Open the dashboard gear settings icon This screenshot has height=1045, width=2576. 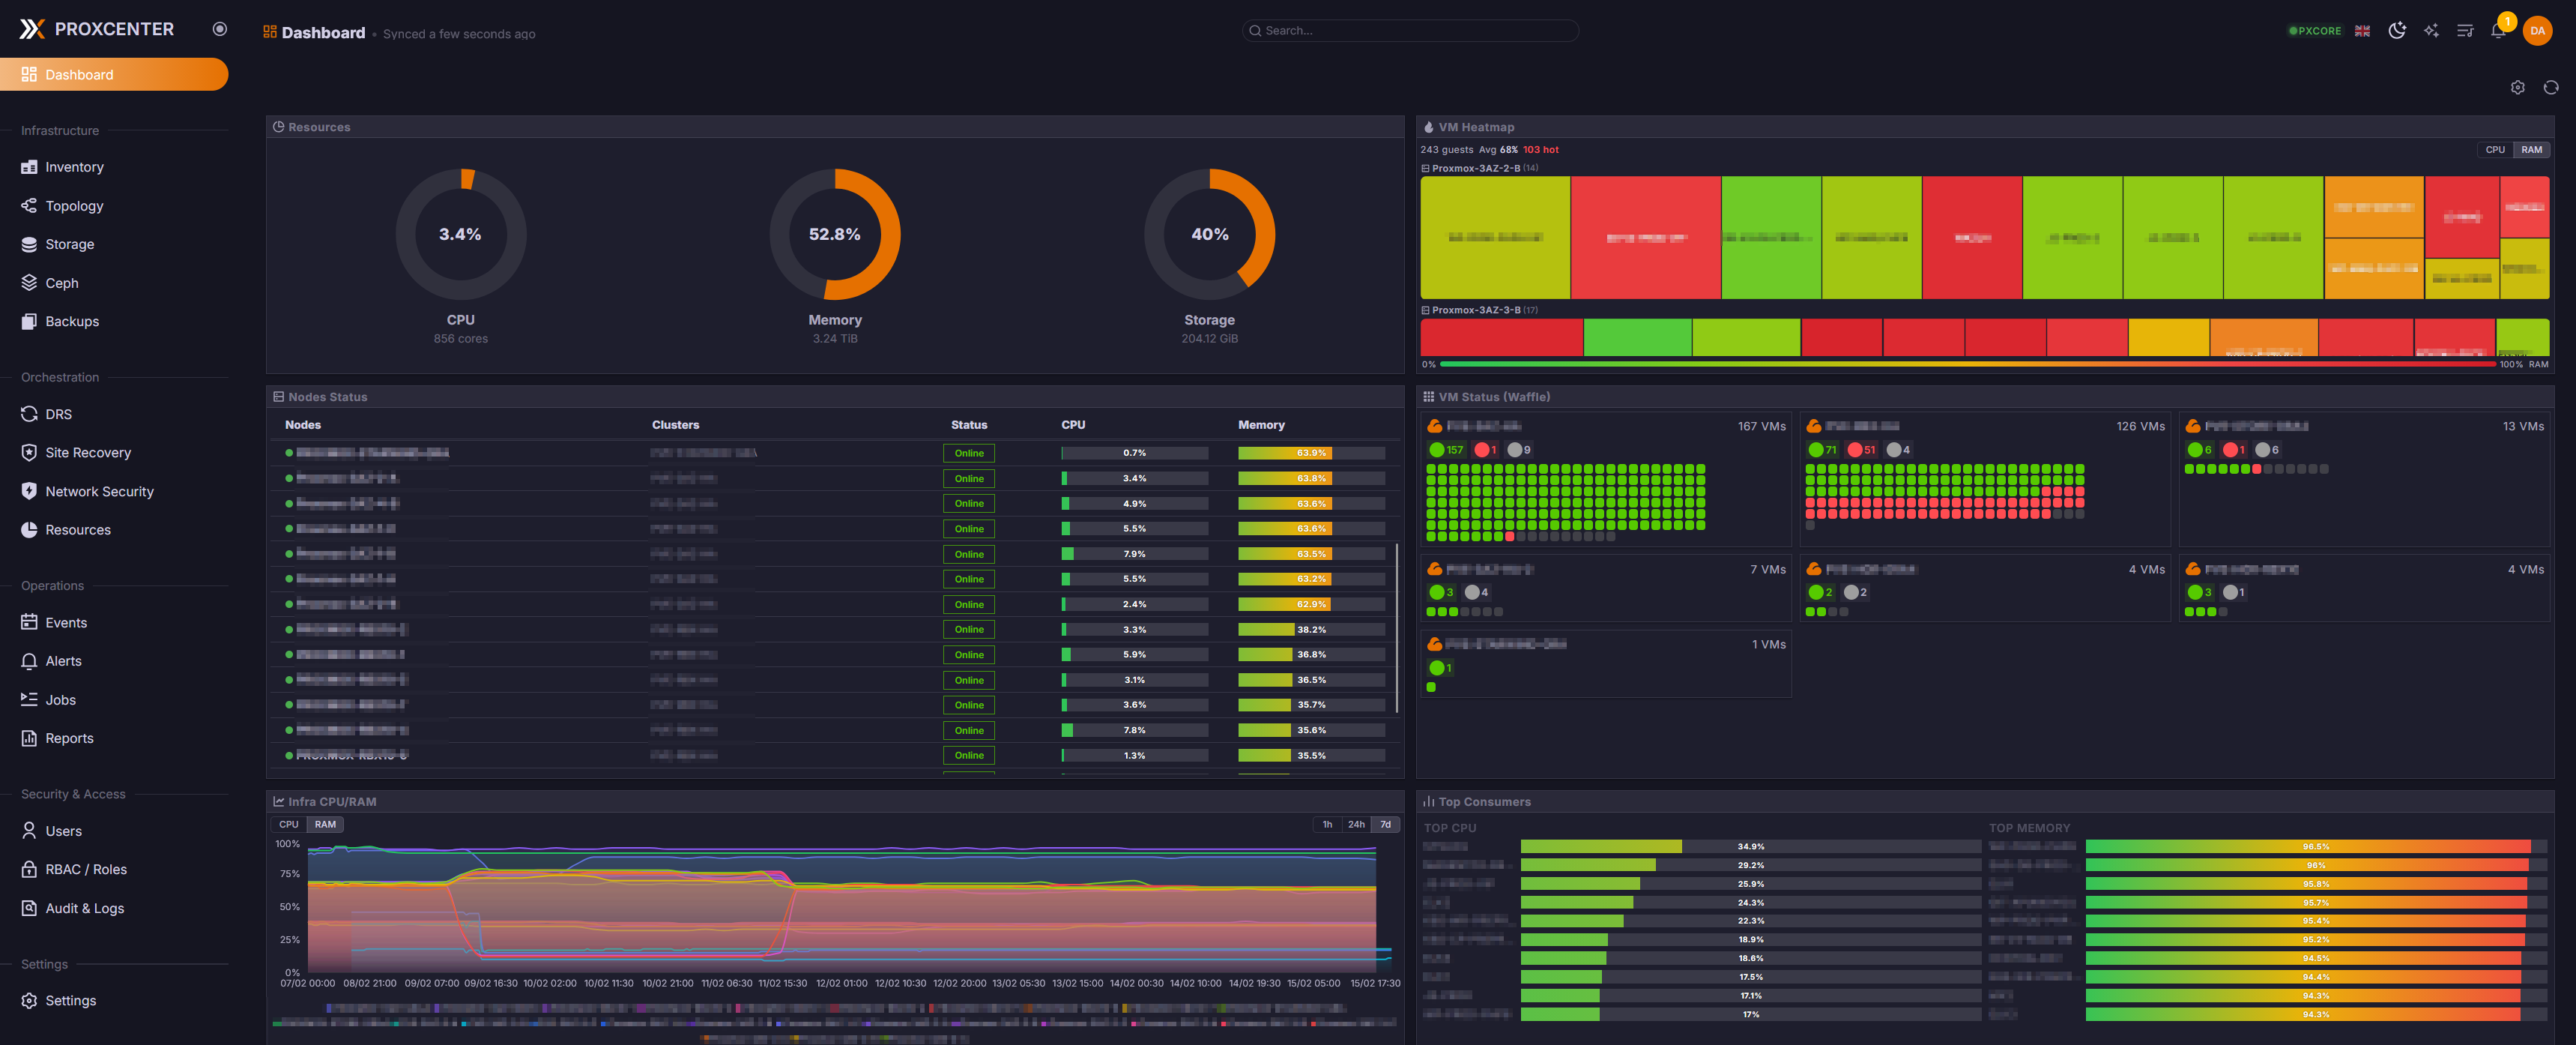pyautogui.click(x=2517, y=88)
